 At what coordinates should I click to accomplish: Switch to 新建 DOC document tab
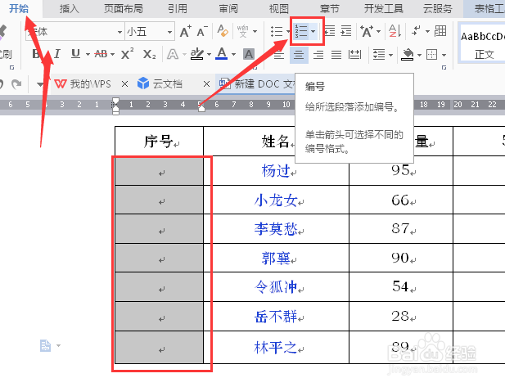[x=256, y=84]
